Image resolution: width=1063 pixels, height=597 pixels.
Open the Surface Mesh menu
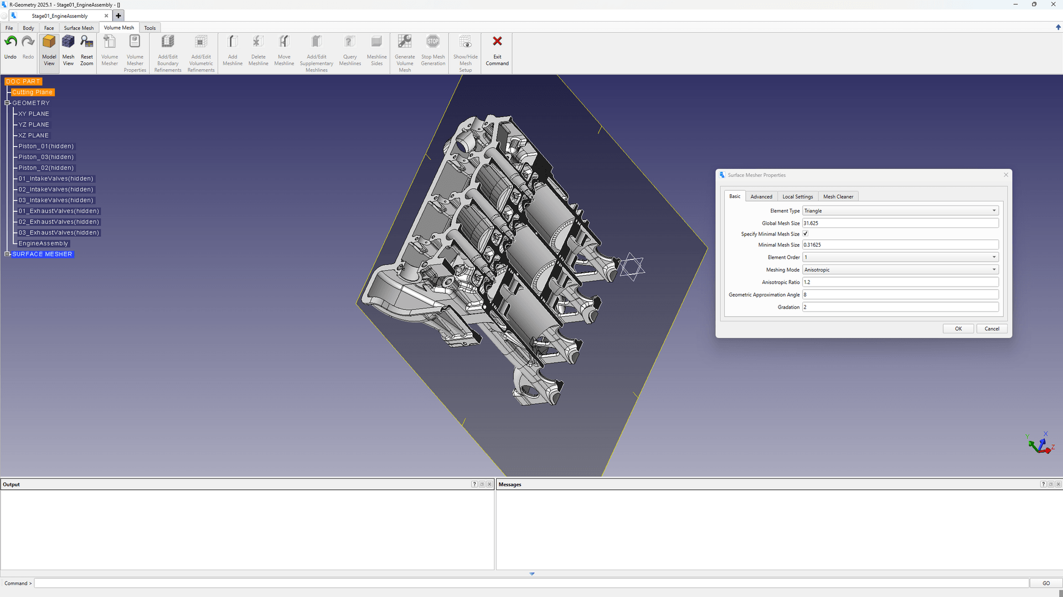(79, 28)
